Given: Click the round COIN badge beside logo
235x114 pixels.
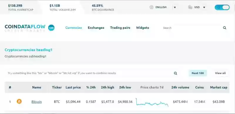Looking at the screenshot, I should (x=51, y=28).
